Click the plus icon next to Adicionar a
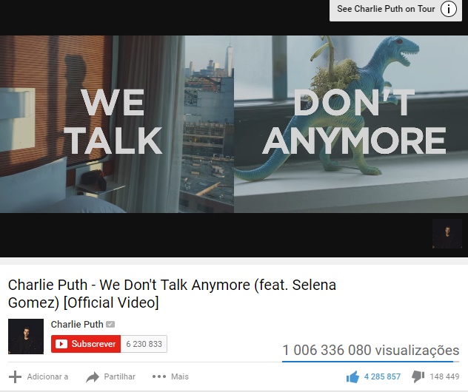The image size is (468, 392). pyautogui.click(x=15, y=376)
